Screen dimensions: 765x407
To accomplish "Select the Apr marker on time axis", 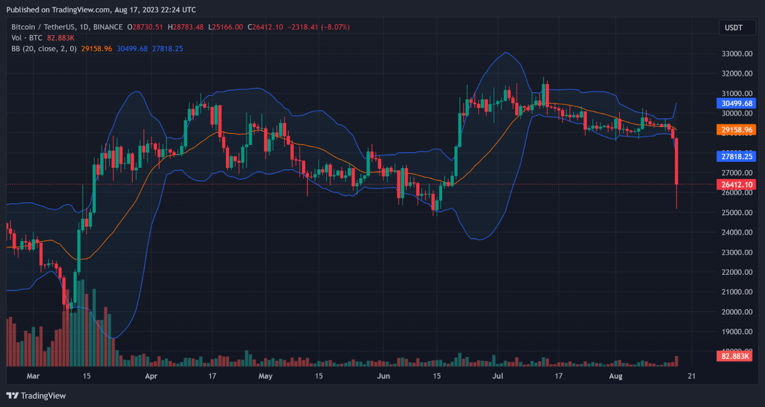I will tap(151, 376).
